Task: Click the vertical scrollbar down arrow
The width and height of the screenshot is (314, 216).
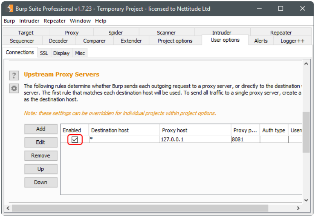Action: pyautogui.click(x=306, y=200)
